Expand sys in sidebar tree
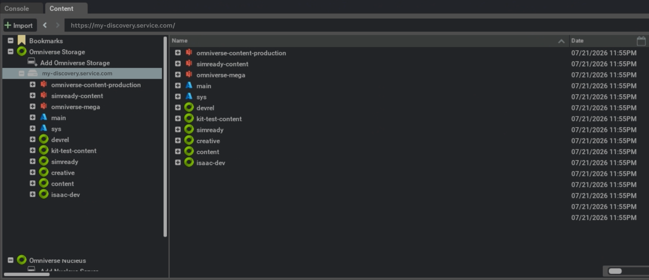Image resolution: width=649 pixels, height=280 pixels. pos(32,128)
